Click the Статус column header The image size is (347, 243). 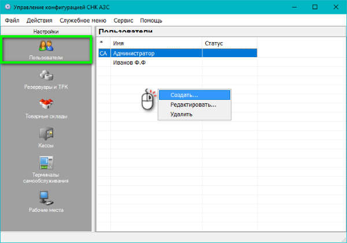point(229,43)
